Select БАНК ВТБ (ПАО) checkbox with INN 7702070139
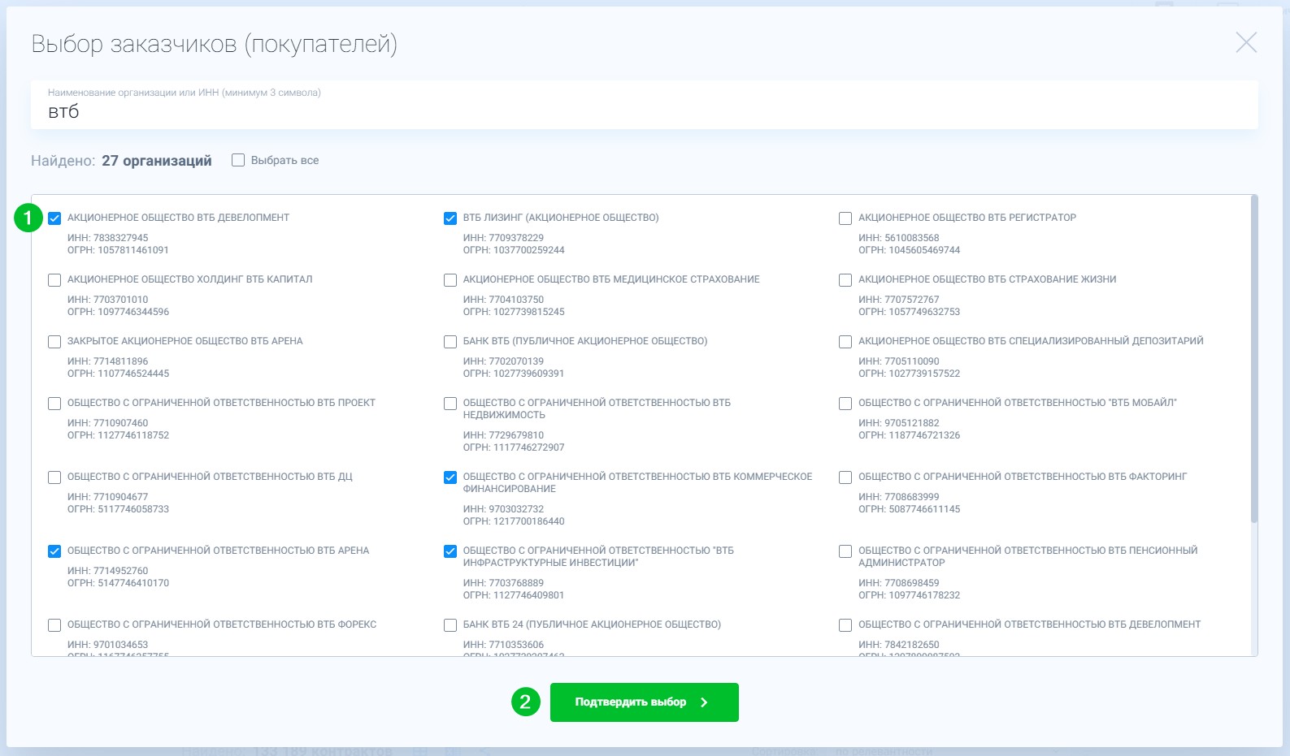This screenshot has height=756, width=1290. pos(450,342)
